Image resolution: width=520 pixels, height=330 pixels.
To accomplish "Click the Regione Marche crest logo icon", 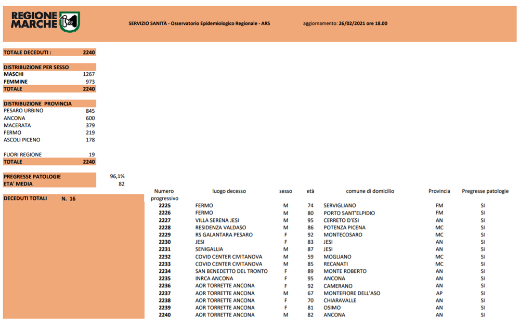I will pyautogui.click(x=70, y=22).
